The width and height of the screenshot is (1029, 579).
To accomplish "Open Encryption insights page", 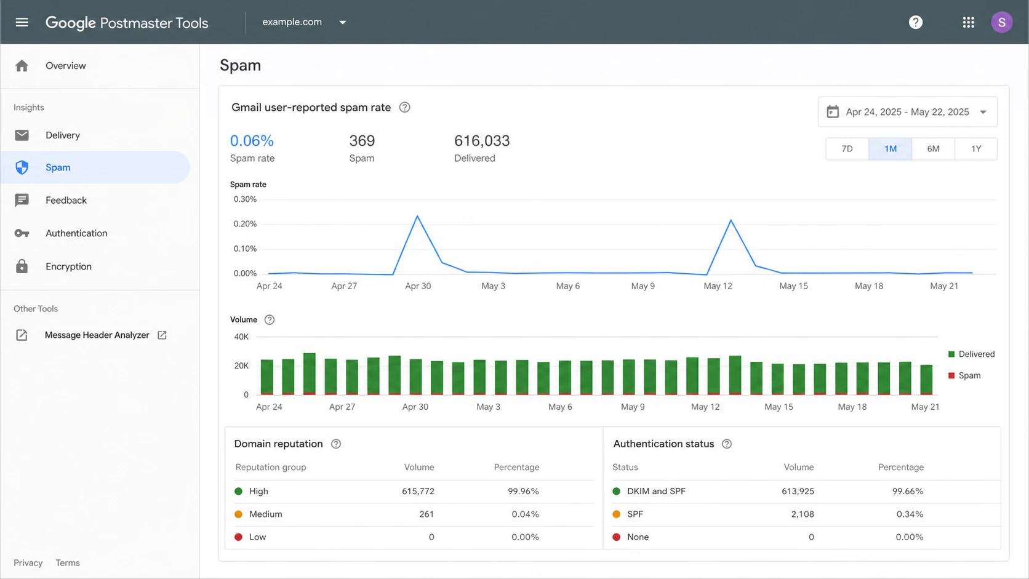I will 68,266.
